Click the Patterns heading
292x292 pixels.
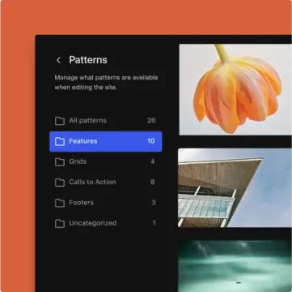coord(88,60)
